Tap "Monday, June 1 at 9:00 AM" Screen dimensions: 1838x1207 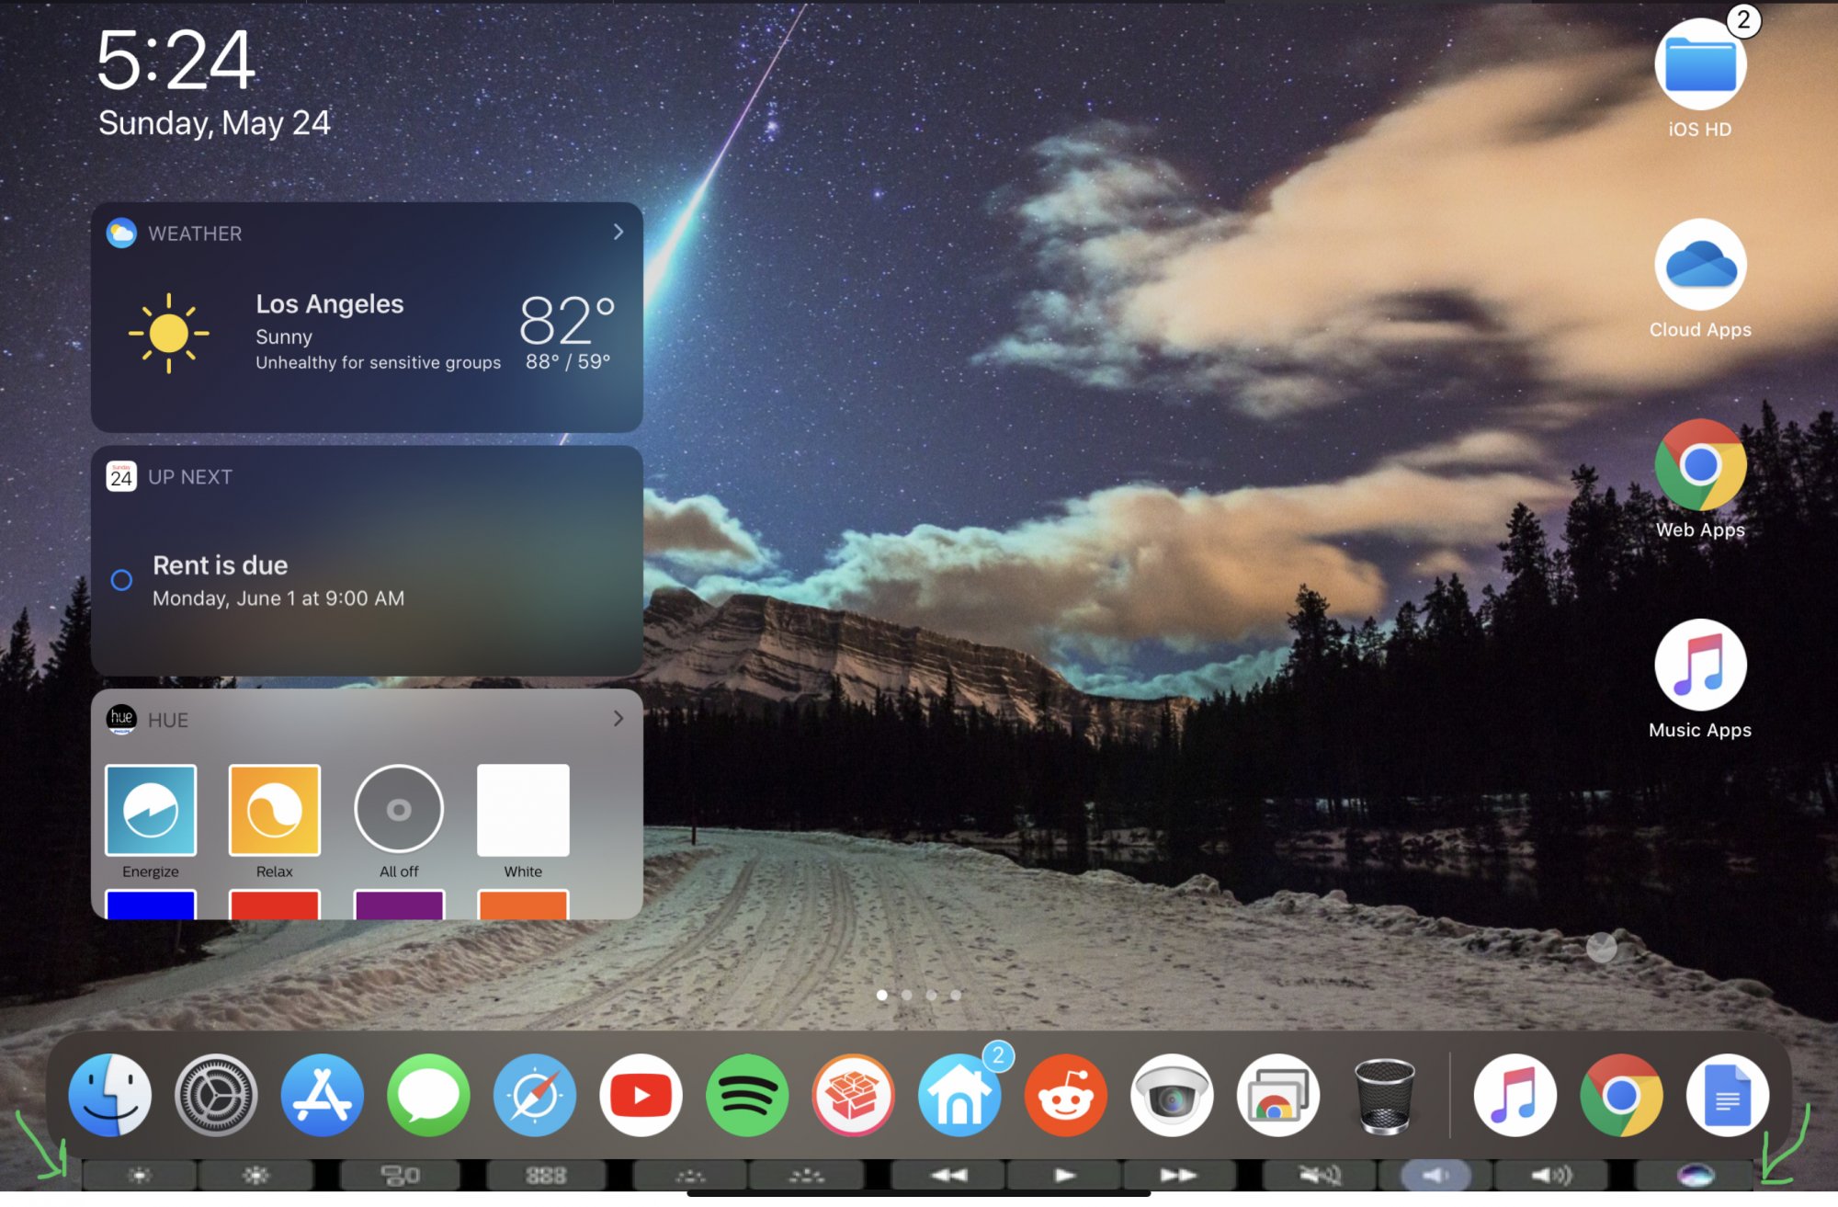point(278,598)
